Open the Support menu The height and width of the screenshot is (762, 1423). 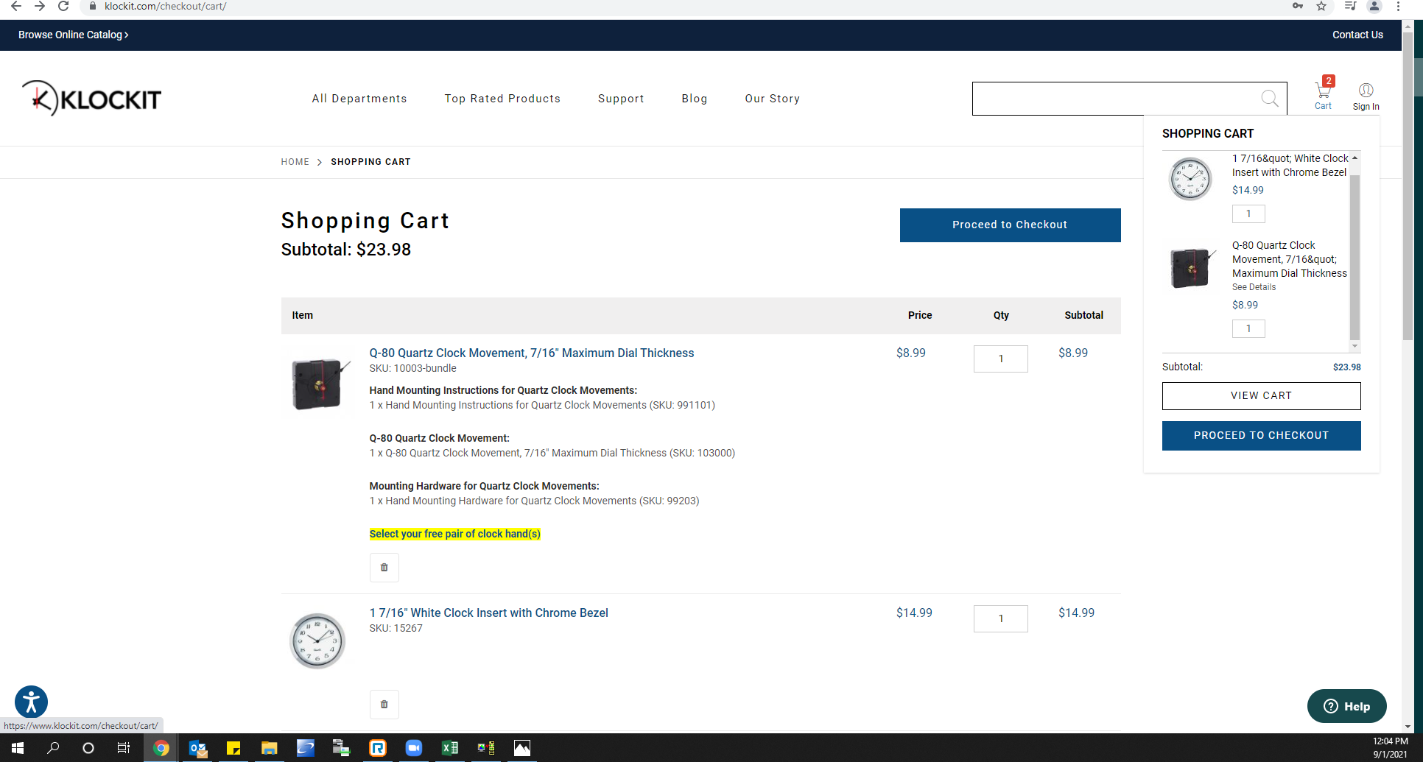point(621,99)
